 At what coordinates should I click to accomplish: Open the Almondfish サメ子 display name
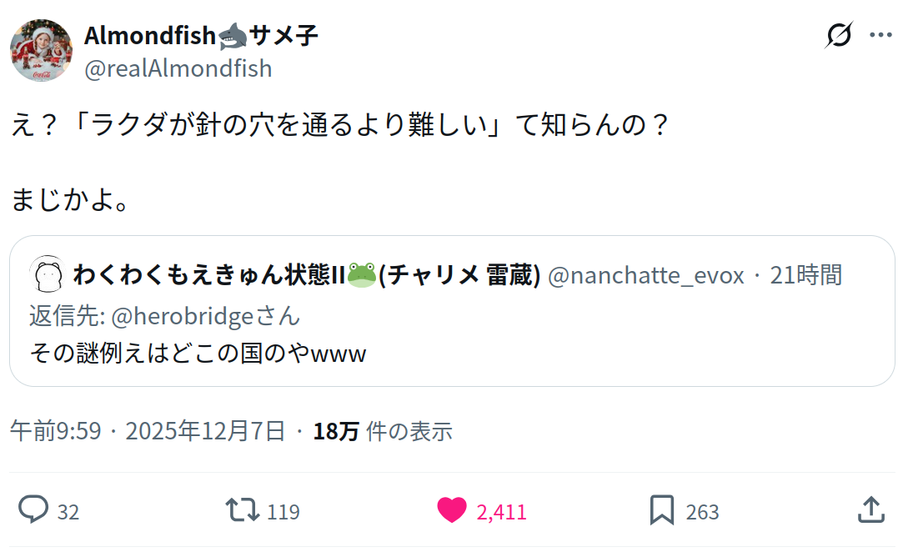pyautogui.click(x=200, y=35)
